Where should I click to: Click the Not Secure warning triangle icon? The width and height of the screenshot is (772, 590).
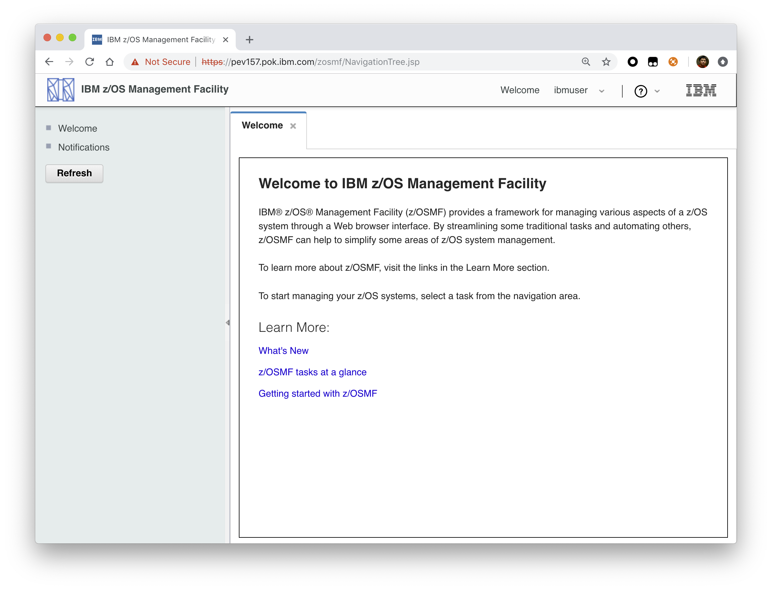(x=135, y=62)
